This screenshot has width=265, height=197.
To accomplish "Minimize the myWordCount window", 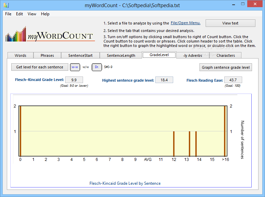I will [234, 4].
